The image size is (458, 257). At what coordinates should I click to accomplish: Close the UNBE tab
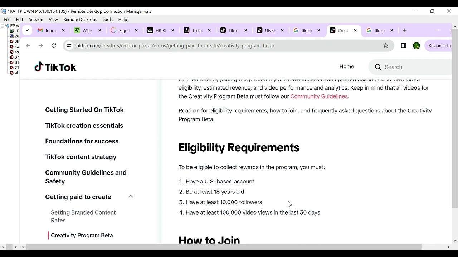[x=282, y=30]
